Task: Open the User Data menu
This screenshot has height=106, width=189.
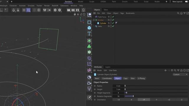Action: click(x=113, y=70)
